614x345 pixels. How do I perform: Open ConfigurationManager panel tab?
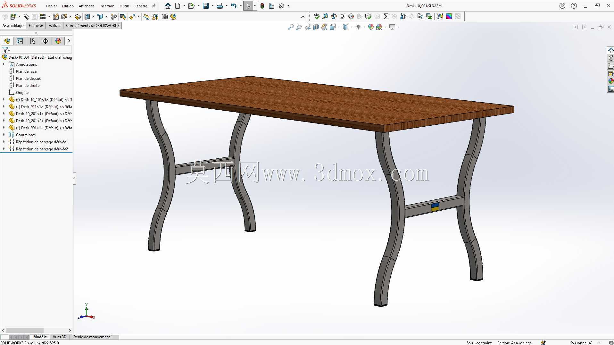[33, 41]
